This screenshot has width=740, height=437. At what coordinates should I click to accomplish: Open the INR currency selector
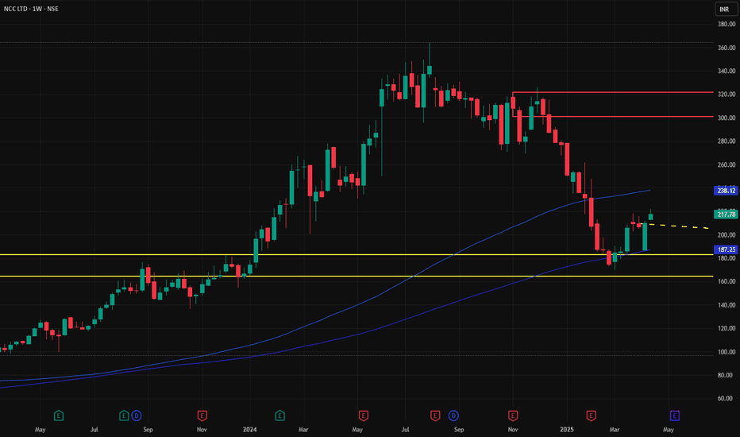point(726,9)
